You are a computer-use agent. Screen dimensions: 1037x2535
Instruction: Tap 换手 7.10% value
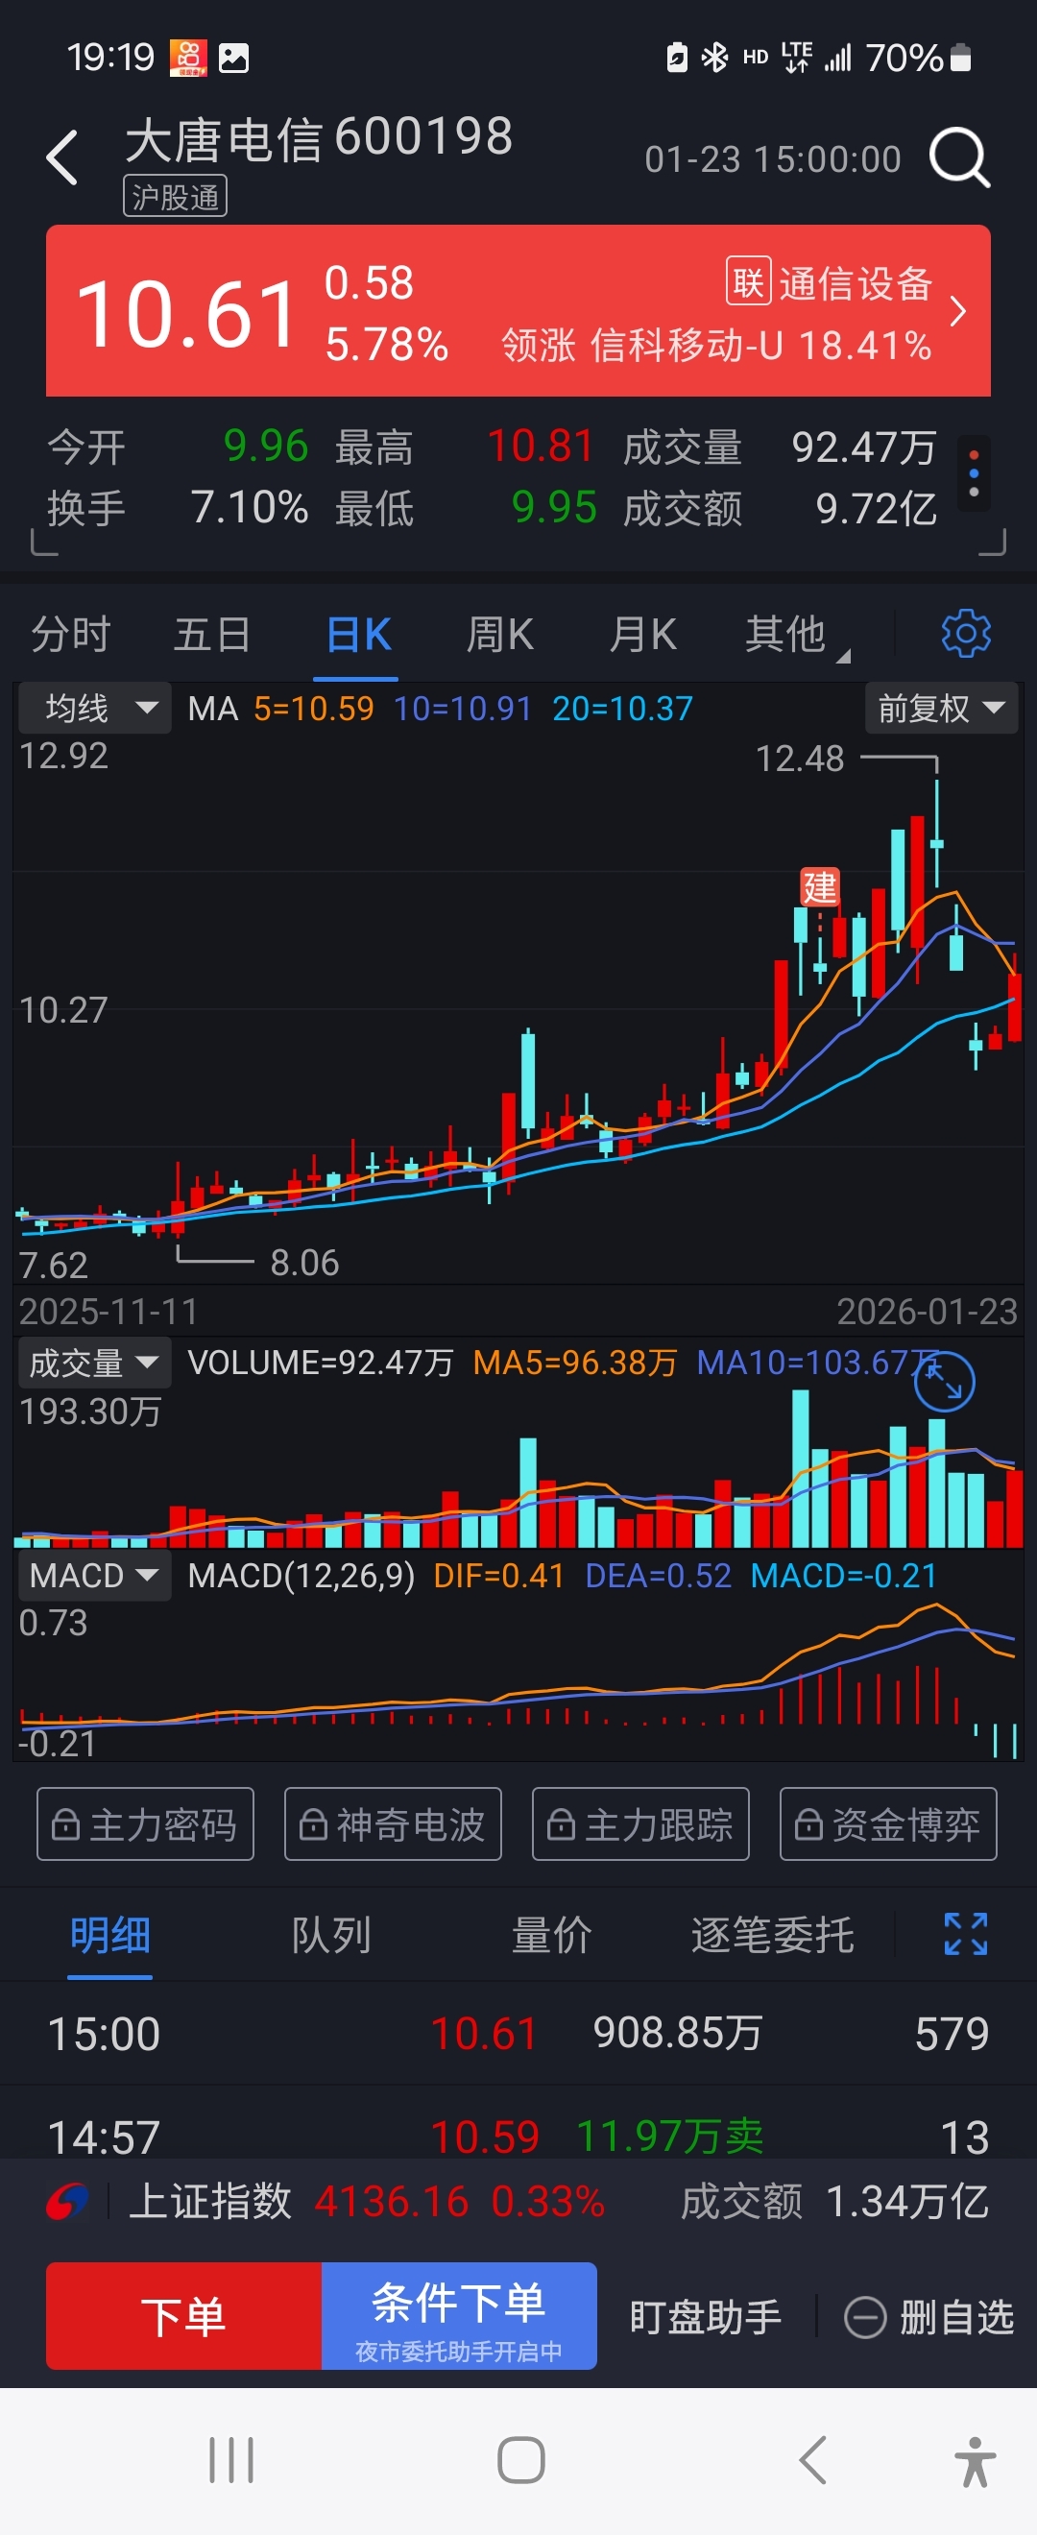pyautogui.click(x=249, y=508)
